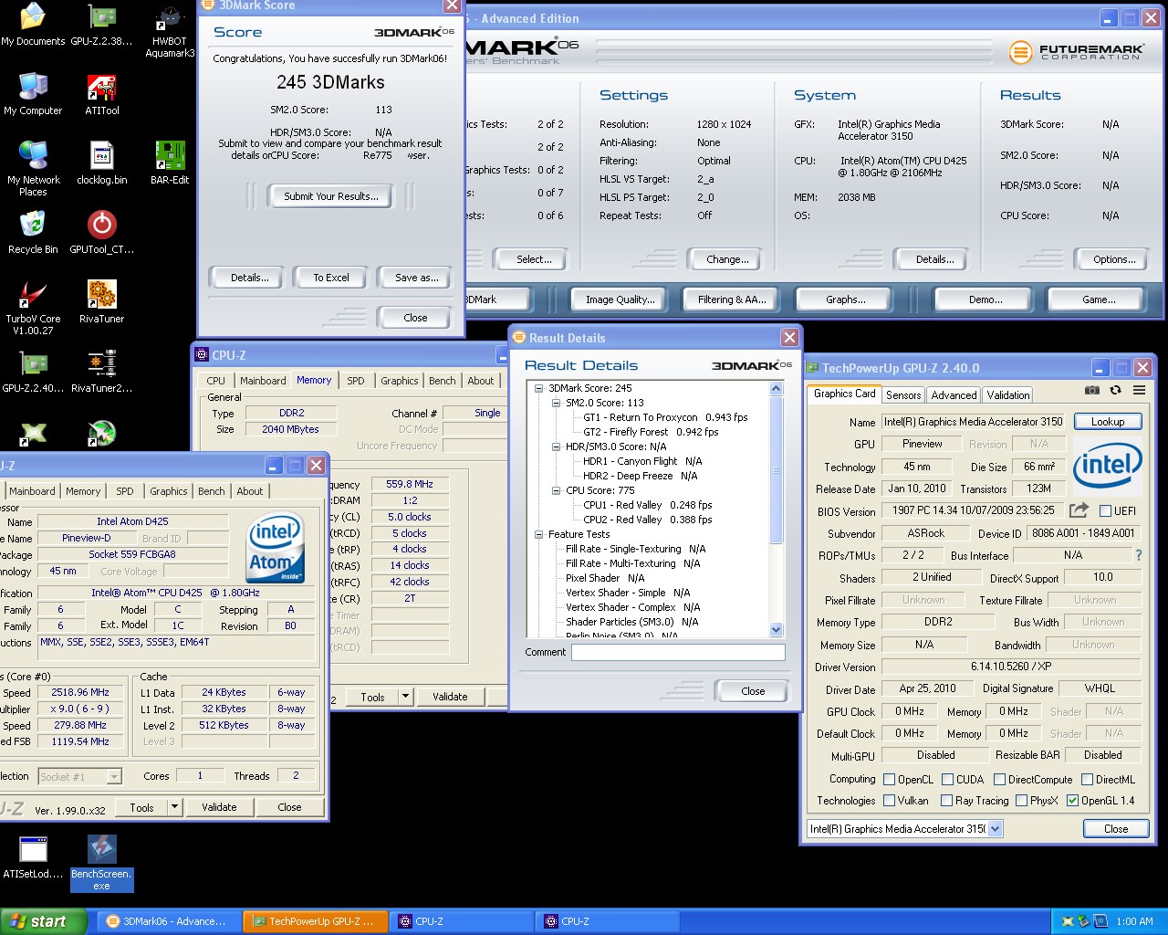Launch BAR-Edit desktop icon
Screen dimensions: 1168x935
[170, 163]
